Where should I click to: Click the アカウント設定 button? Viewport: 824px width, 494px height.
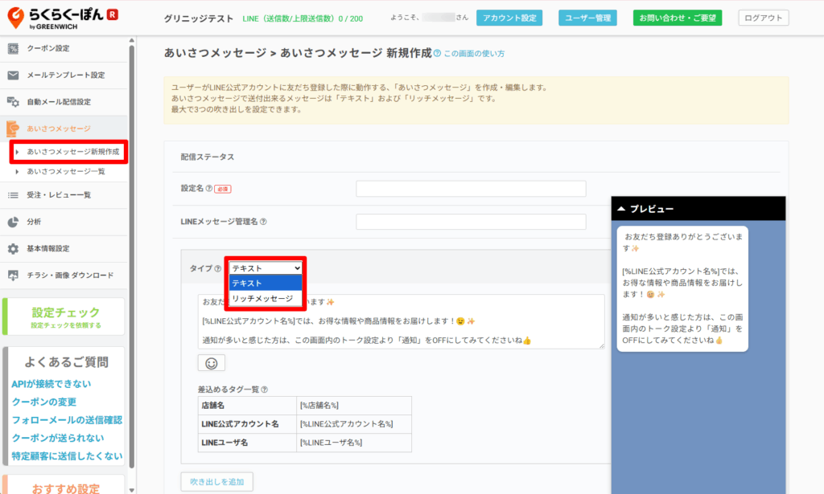click(509, 18)
